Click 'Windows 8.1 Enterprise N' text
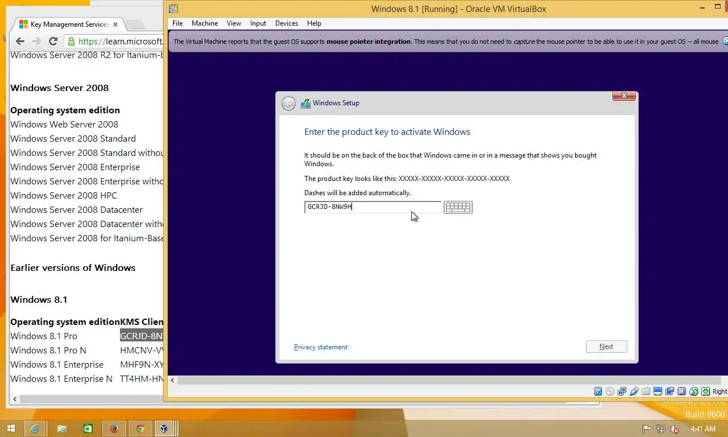 [x=61, y=379]
